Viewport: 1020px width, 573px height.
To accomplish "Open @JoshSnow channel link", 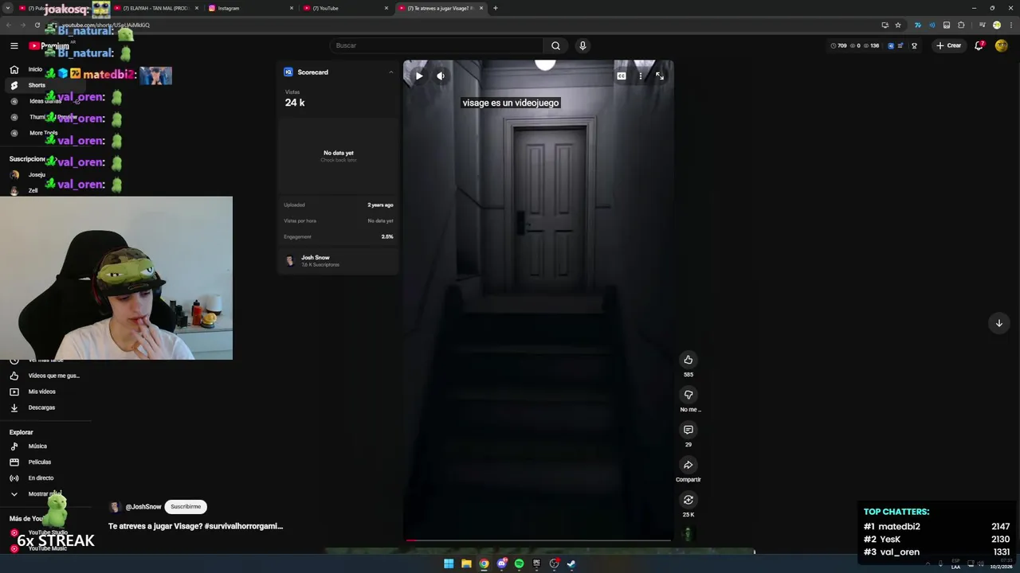I will pyautogui.click(x=143, y=507).
